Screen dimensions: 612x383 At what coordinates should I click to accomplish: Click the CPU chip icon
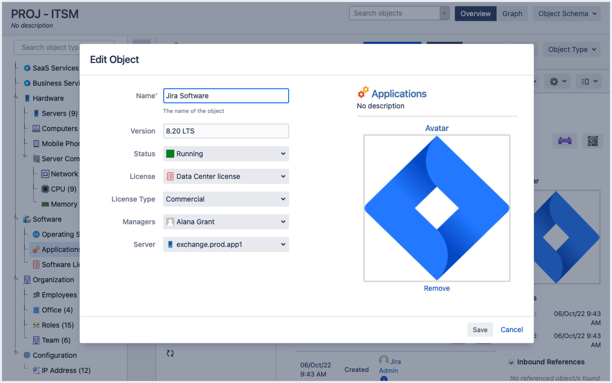click(x=45, y=189)
